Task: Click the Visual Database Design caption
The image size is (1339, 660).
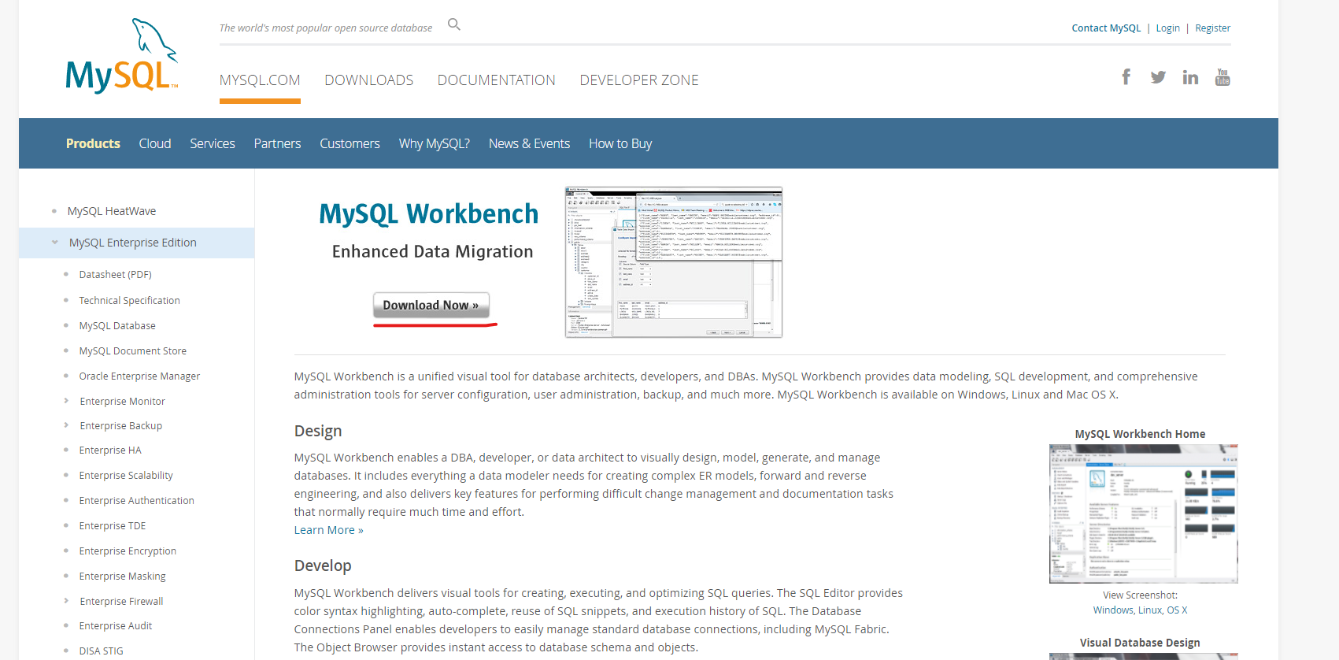Action: tap(1140, 643)
